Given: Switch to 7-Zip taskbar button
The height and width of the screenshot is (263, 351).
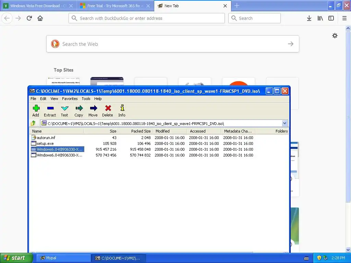Looking at the screenshot, I should click(118, 258).
